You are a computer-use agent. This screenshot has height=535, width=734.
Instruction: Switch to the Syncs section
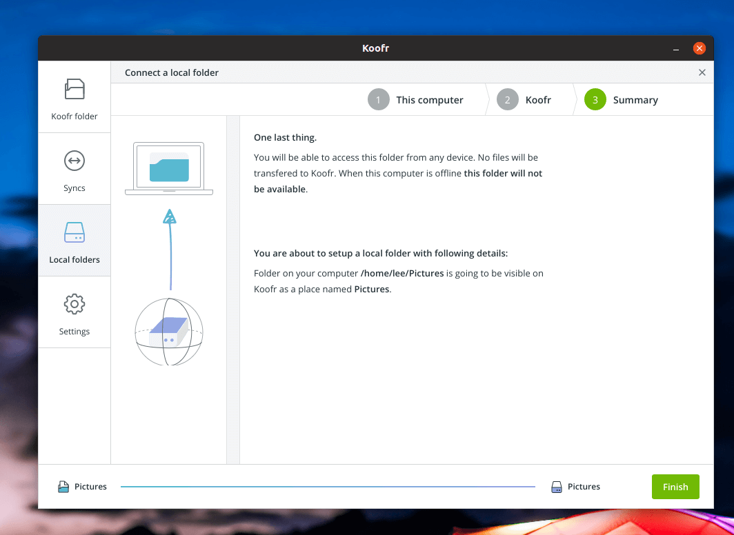coord(75,170)
